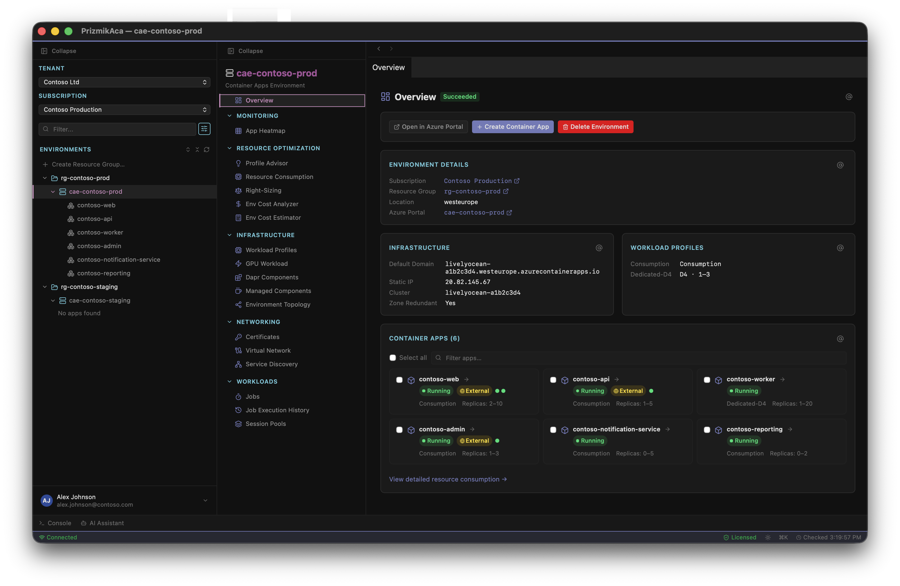Select the Overview tab at top
This screenshot has height=586, width=900.
[388, 67]
